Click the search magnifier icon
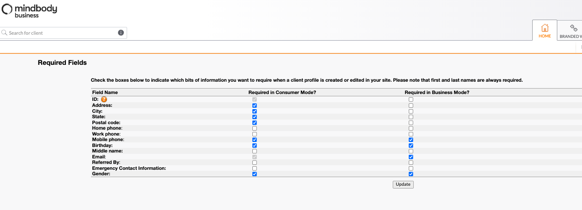 tap(5, 33)
